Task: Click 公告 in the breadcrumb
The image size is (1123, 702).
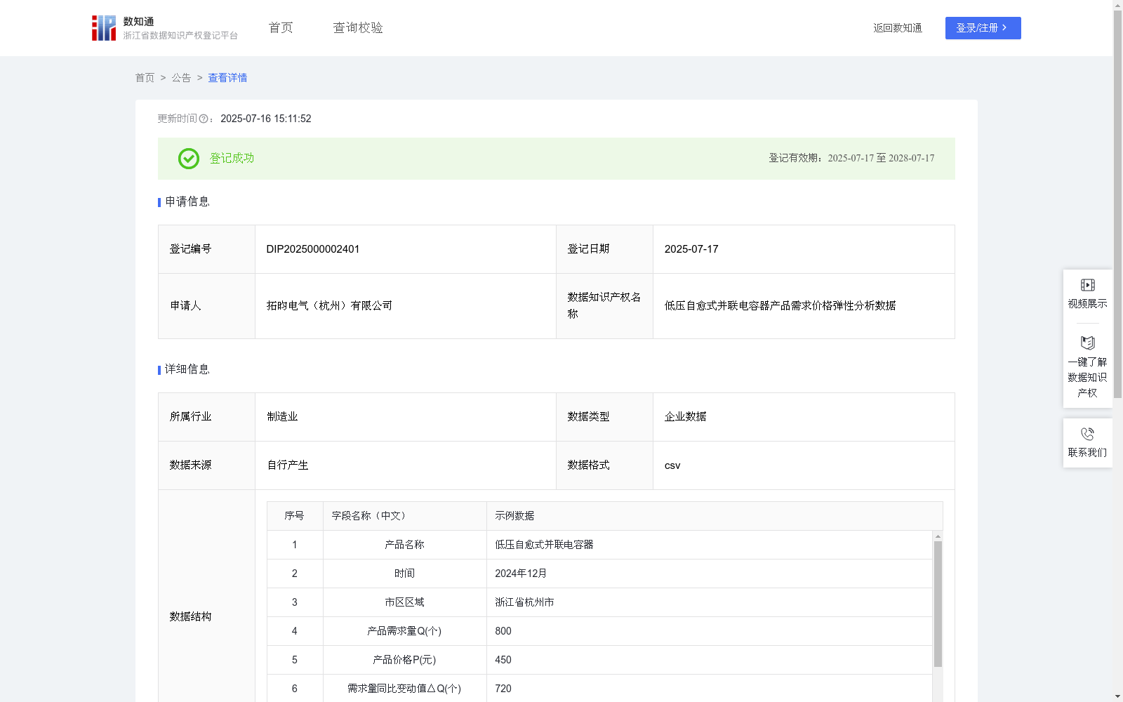Action: [181, 78]
